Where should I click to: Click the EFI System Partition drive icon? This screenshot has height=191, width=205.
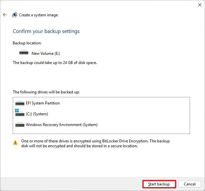[20, 103]
